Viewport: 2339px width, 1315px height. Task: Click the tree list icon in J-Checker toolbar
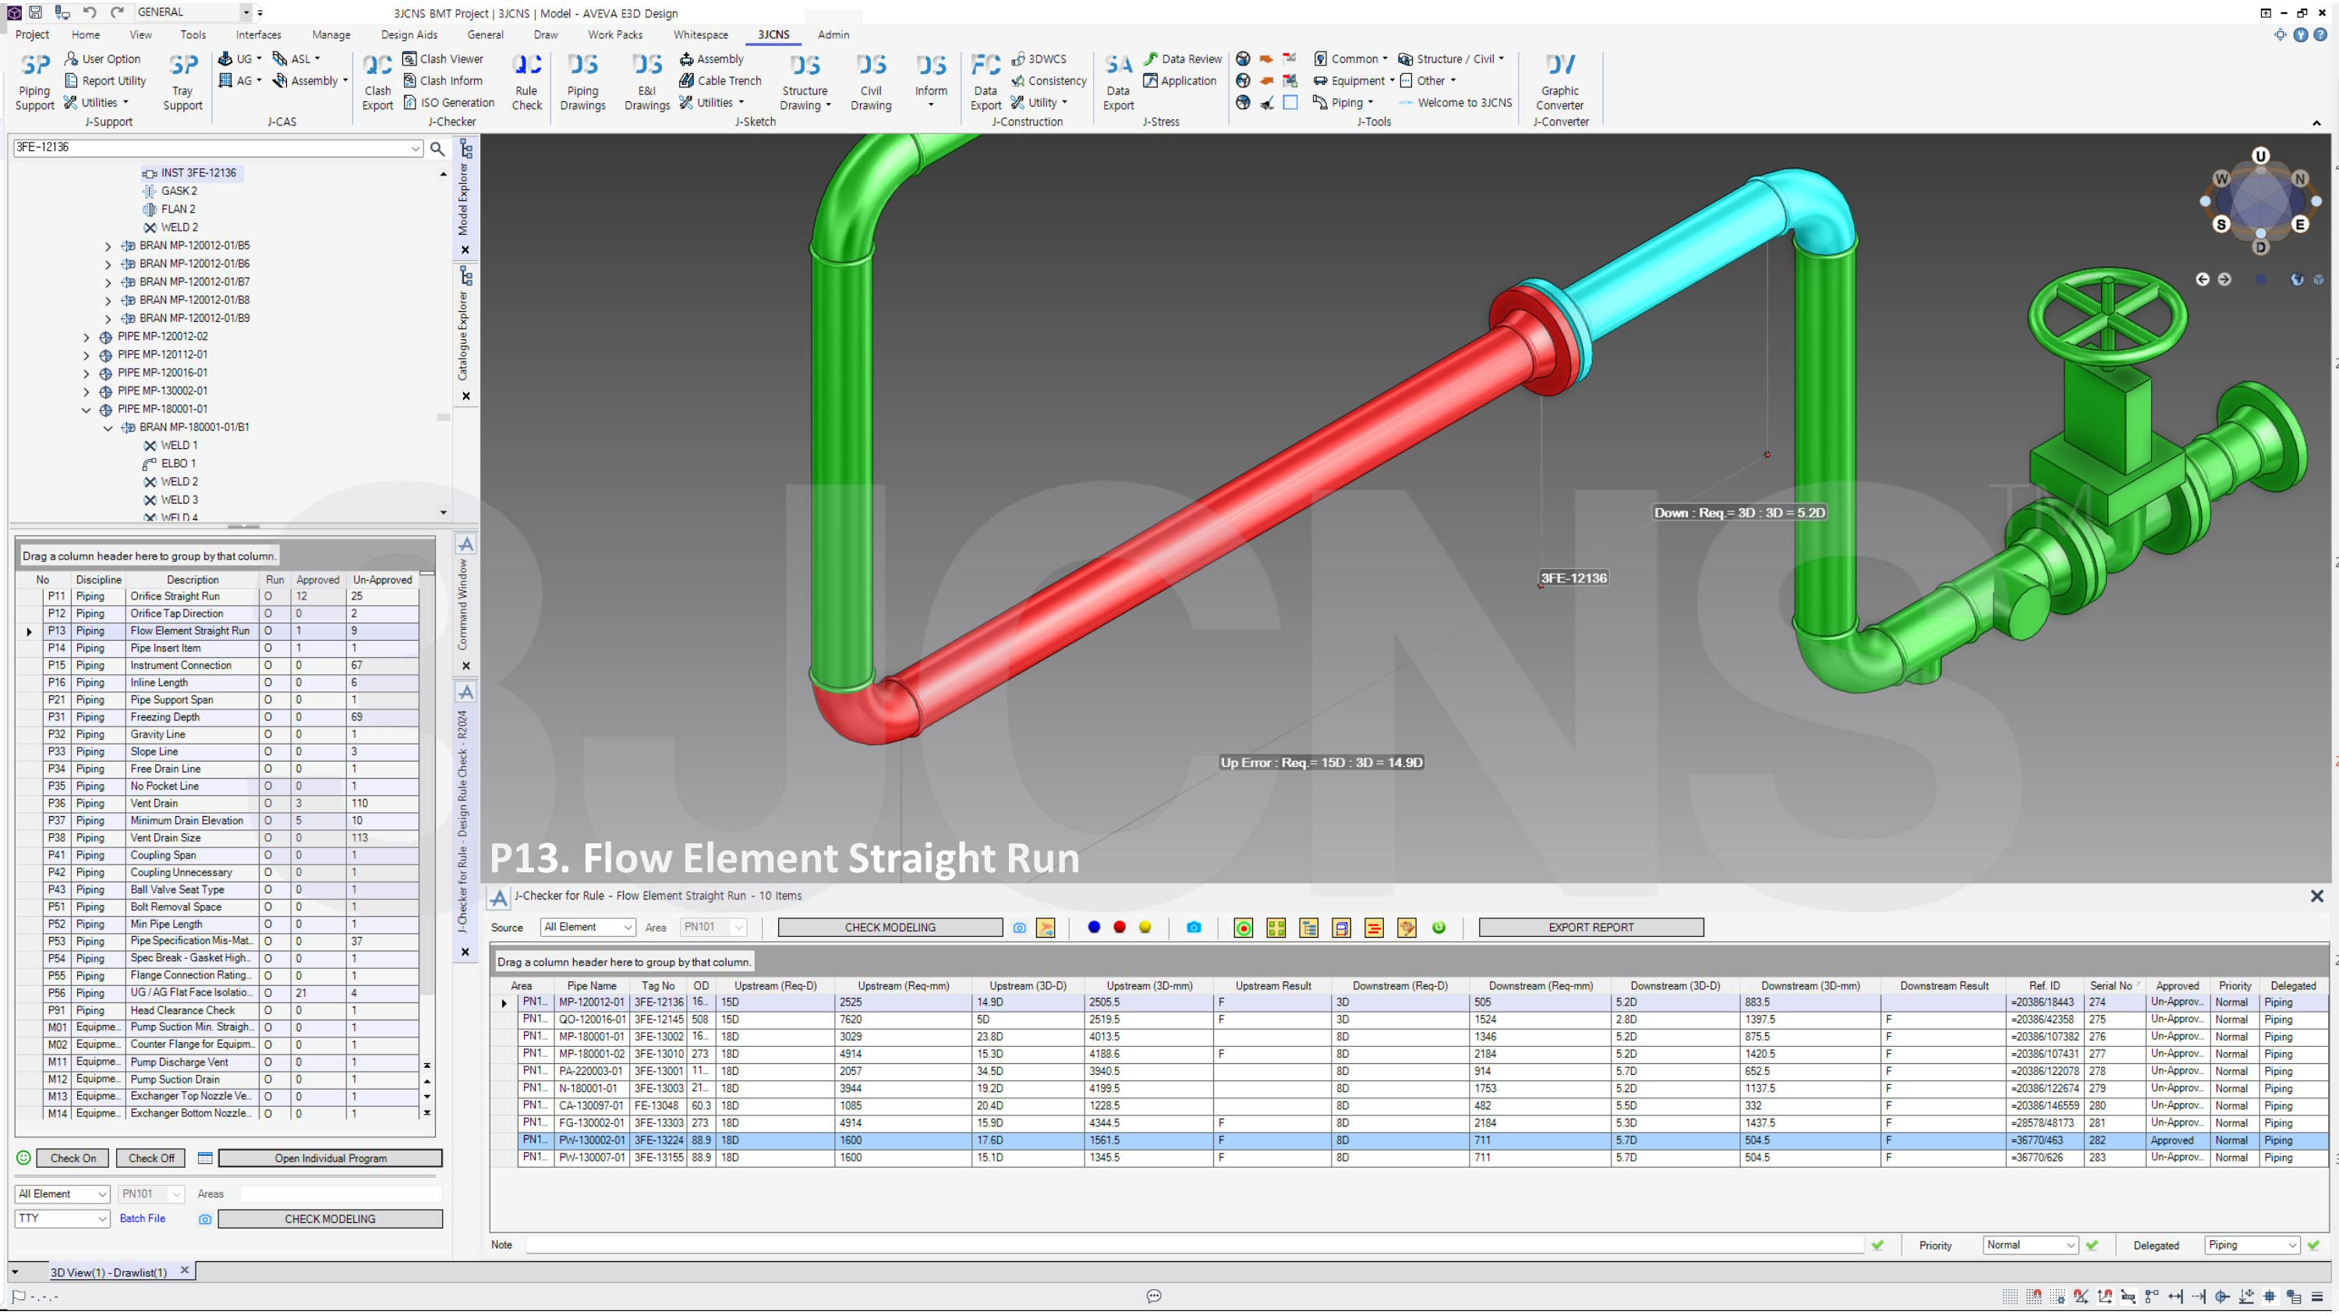(1308, 928)
